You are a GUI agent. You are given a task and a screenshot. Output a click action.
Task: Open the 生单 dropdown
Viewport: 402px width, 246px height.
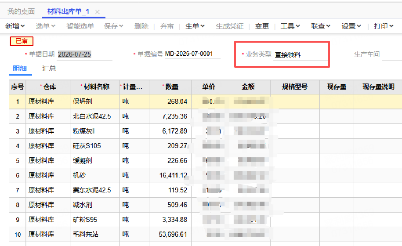[195, 26]
